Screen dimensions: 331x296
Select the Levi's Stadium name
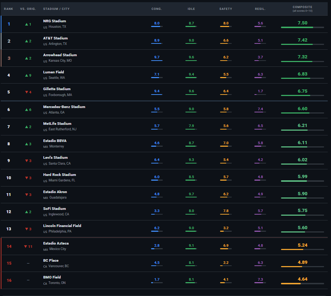coord(55,158)
